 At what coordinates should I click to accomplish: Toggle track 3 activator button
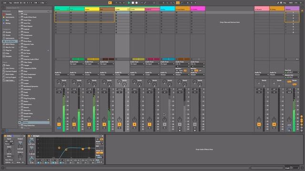[x=89, y=124]
